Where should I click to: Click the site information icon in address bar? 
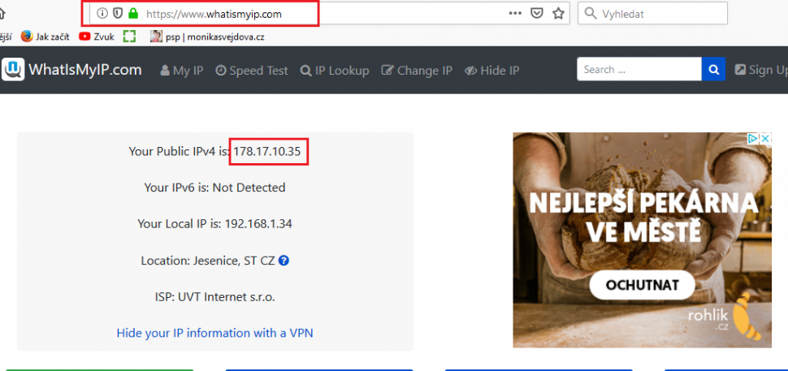pyautogui.click(x=102, y=14)
